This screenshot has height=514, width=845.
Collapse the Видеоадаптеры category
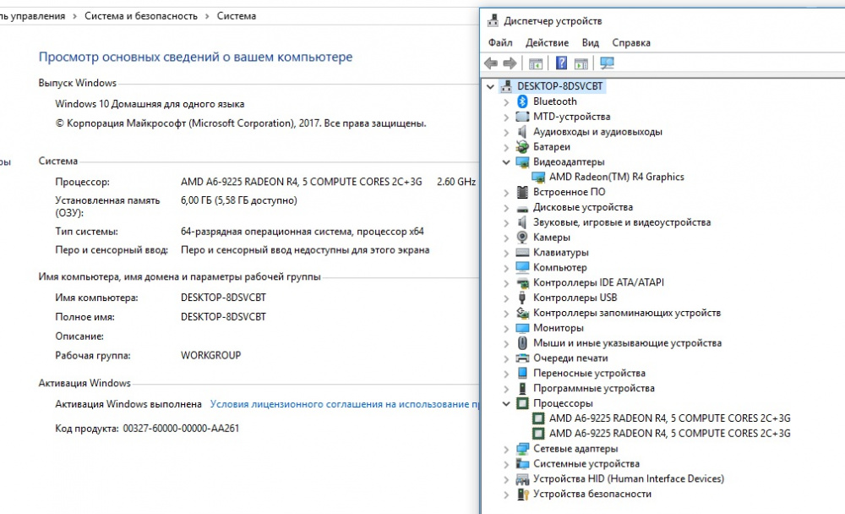506,161
